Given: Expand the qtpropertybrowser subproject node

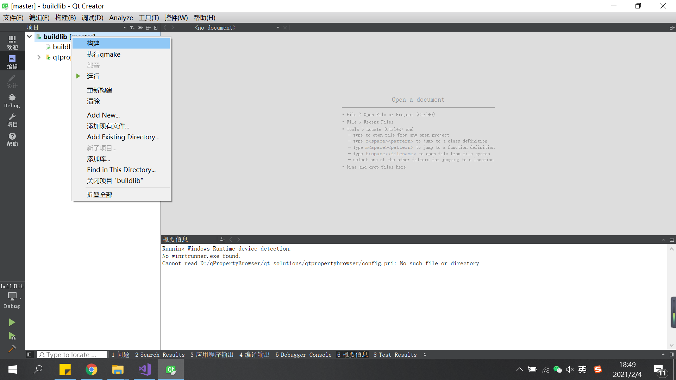Looking at the screenshot, I should coord(39,57).
